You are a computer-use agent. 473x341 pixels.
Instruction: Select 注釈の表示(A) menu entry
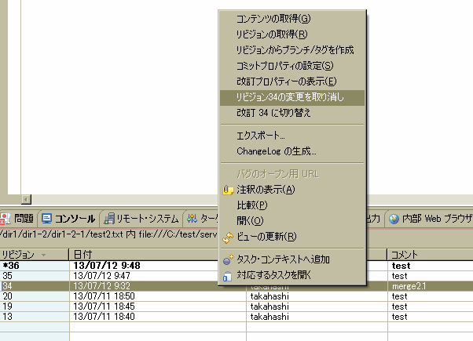click(x=292, y=190)
